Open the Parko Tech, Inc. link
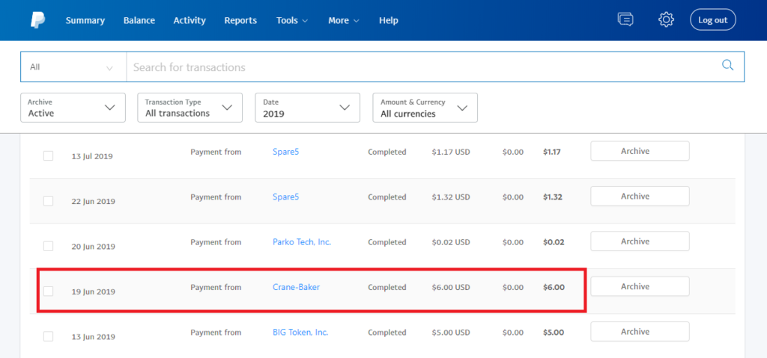This screenshot has height=358, width=767. click(x=302, y=241)
